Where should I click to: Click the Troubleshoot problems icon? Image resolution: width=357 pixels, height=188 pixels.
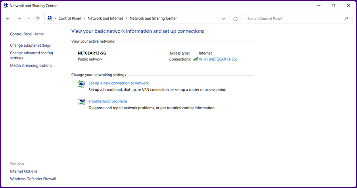pyautogui.click(x=81, y=102)
